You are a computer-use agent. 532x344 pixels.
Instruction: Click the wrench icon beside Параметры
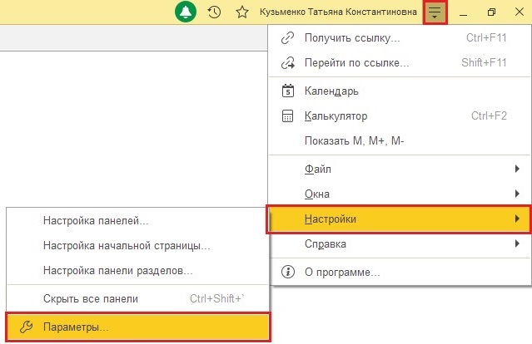(26, 327)
